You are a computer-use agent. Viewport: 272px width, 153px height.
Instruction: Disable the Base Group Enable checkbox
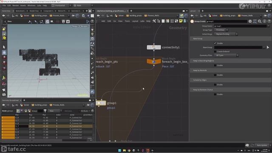pyautogui.click(x=215, y=43)
